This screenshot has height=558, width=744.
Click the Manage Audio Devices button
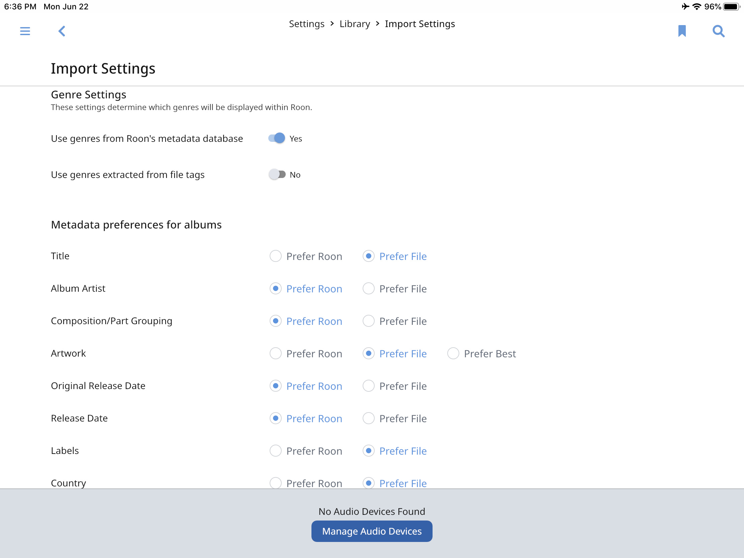point(372,531)
